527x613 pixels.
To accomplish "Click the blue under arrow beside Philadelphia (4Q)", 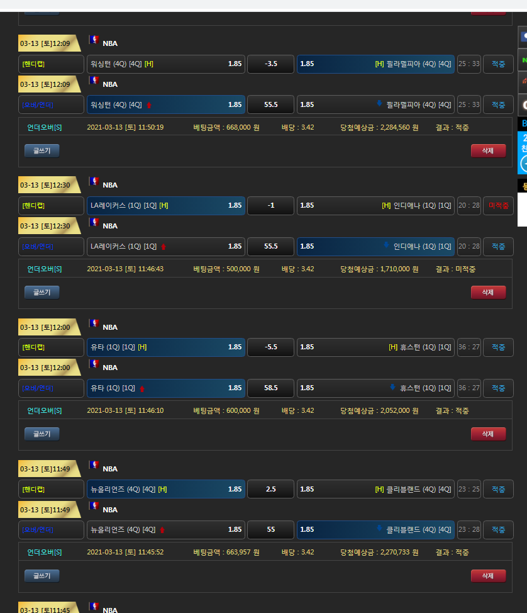I will coord(379,104).
